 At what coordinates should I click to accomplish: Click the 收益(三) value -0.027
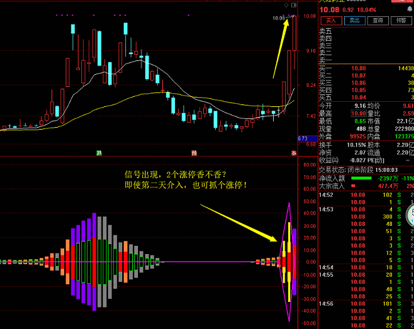tap(358, 160)
